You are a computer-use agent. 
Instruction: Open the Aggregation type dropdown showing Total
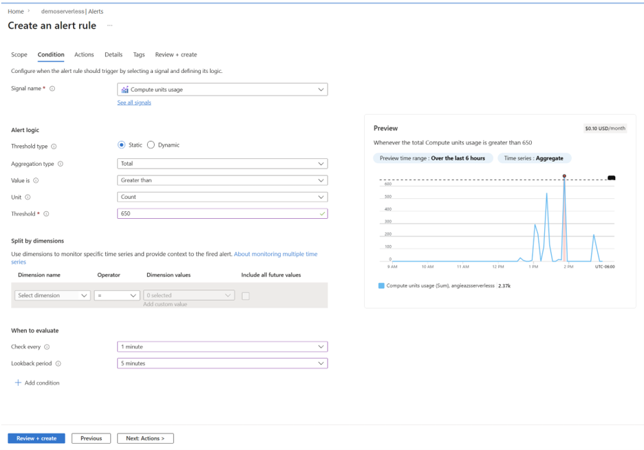tap(222, 163)
